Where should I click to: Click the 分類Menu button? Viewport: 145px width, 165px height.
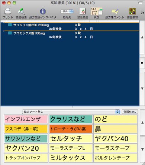click(x=130, y=112)
